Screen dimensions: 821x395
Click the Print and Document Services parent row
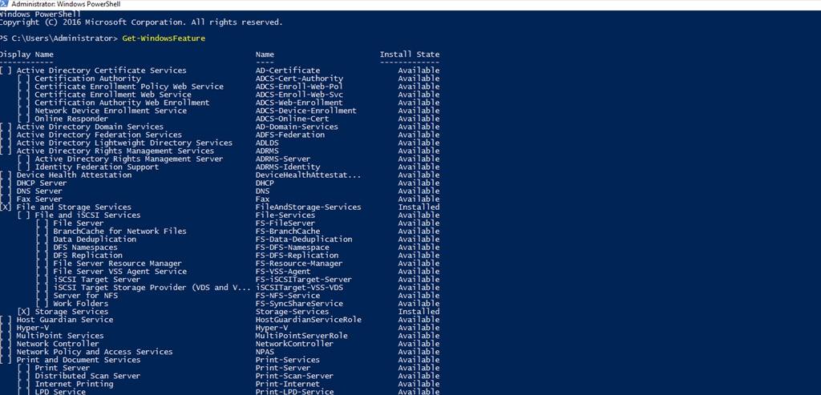pyautogui.click(x=220, y=360)
